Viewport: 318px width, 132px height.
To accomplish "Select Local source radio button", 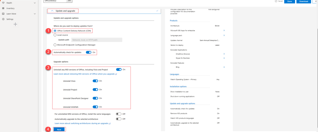I will click(55, 35).
